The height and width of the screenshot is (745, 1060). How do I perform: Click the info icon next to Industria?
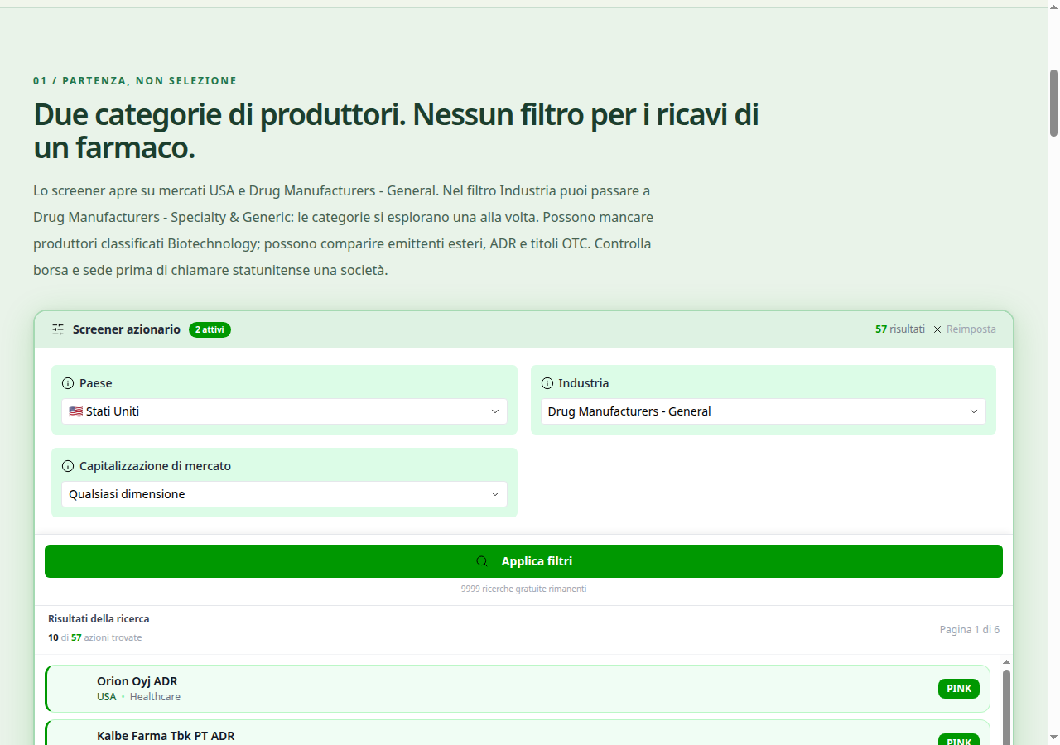point(547,383)
